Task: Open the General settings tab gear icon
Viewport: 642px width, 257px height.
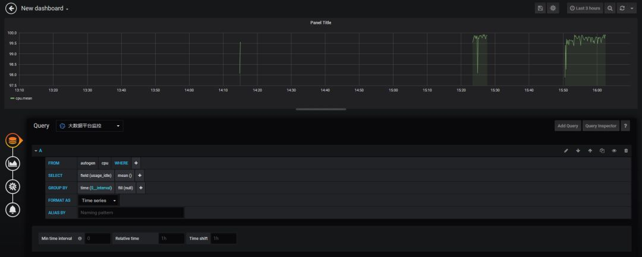Action: point(12,187)
